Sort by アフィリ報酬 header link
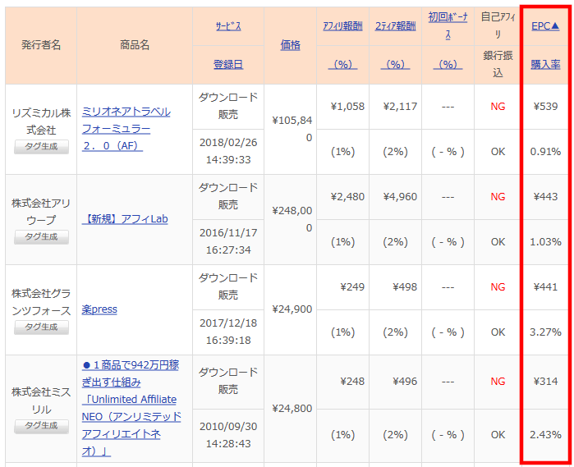This screenshot has width=574, height=467. pyautogui.click(x=342, y=26)
